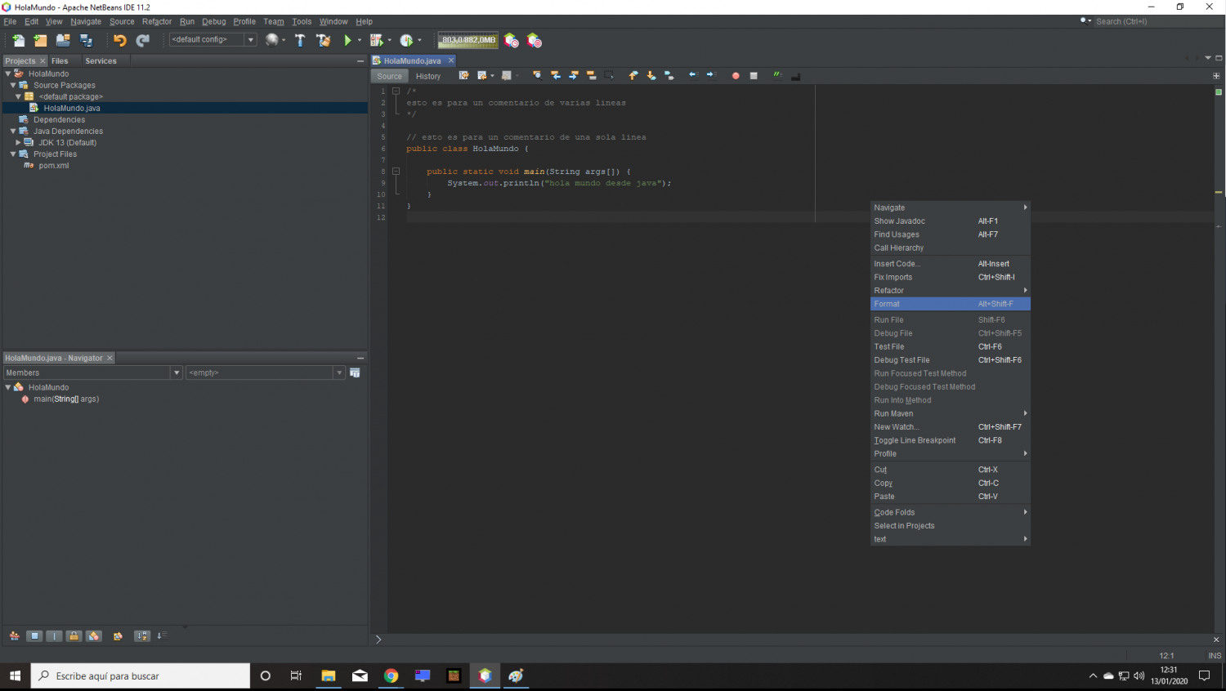This screenshot has height=691, width=1226.
Task: Save all files with the disk icon
Action: [x=86, y=40]
